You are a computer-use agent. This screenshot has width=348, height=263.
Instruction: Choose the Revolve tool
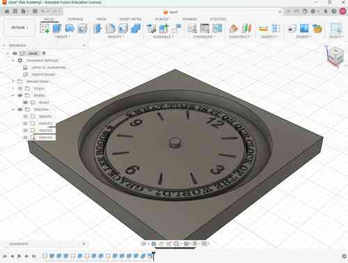(70, 29)
